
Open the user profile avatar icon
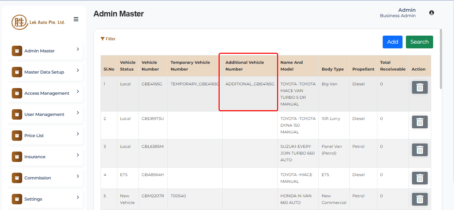coord(431,13)
